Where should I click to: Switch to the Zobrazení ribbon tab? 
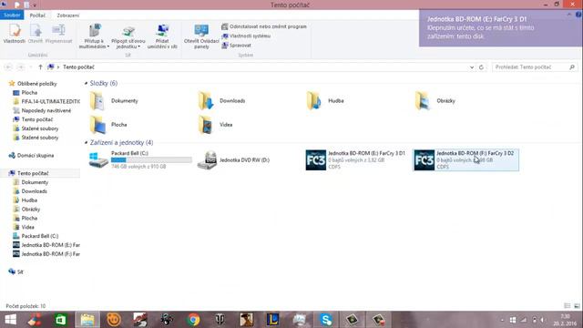68,15
